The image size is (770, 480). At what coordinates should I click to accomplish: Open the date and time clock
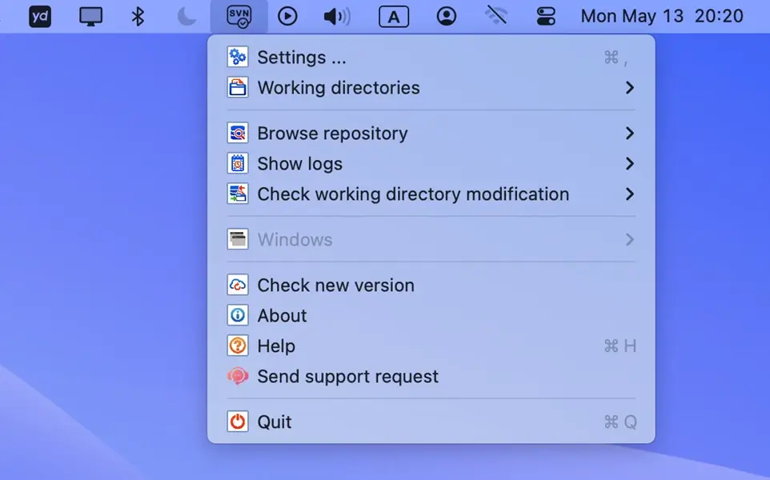click(x=662, y=16)
